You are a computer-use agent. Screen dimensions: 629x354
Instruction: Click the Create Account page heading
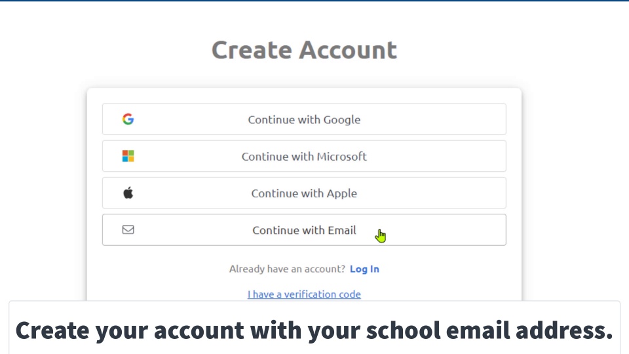[304, 50]
